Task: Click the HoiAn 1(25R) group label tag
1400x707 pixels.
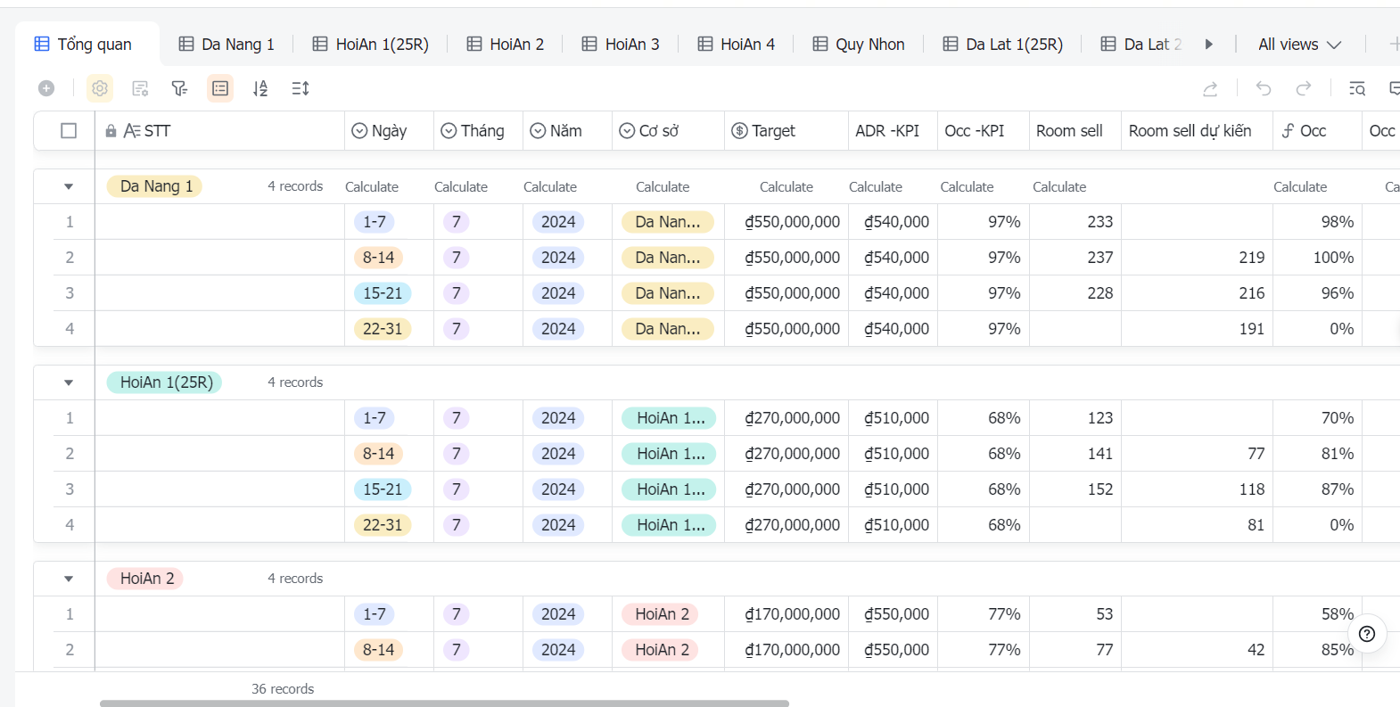Action: [x=165, y=382]
